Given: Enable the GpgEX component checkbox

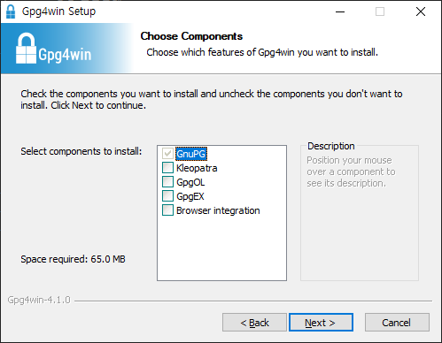Looking at the screenshot, I should 167,196.
